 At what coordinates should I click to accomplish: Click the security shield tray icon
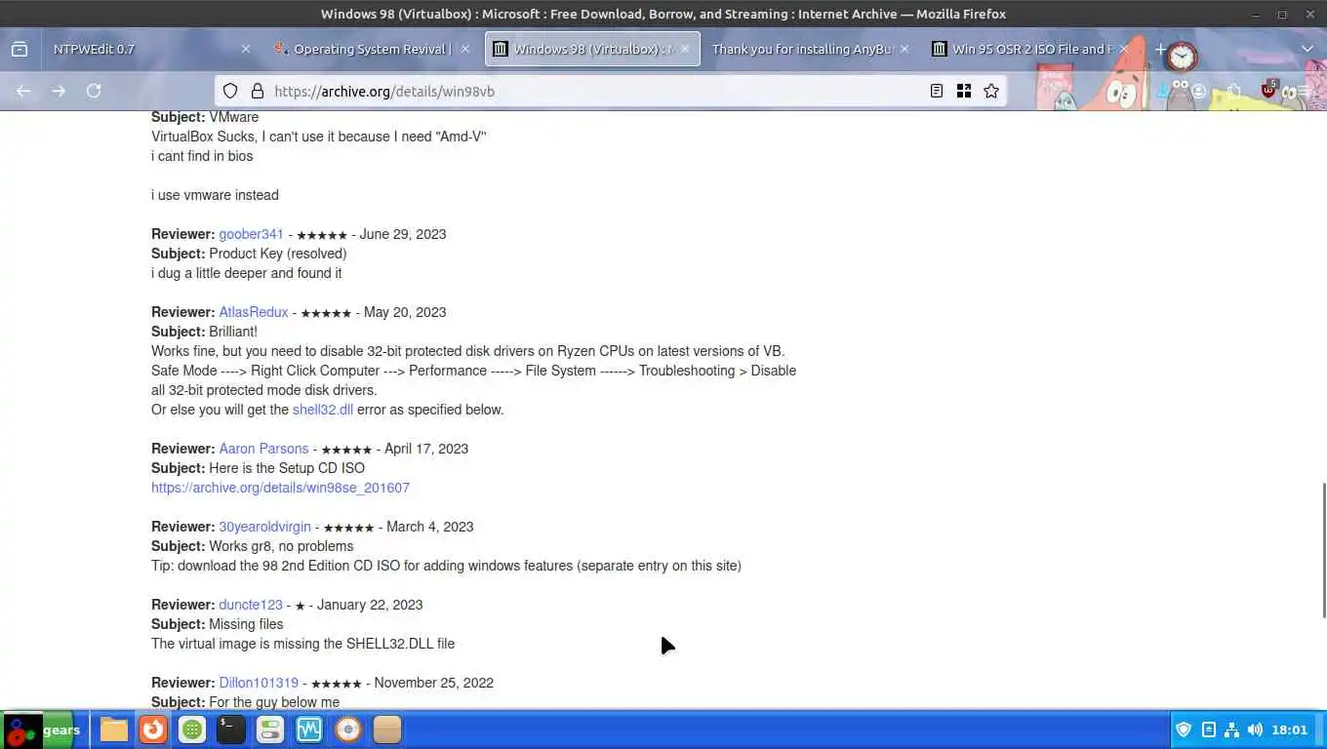pos(1184,729)
